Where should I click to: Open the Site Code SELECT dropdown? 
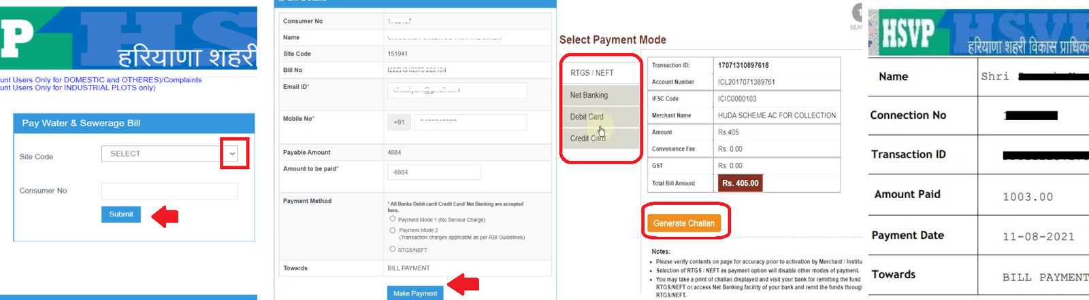(170, 154)
